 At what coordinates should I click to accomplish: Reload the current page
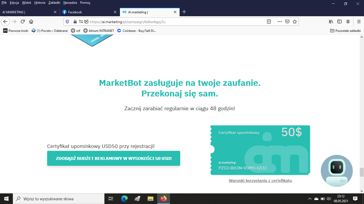click(23, 22)
